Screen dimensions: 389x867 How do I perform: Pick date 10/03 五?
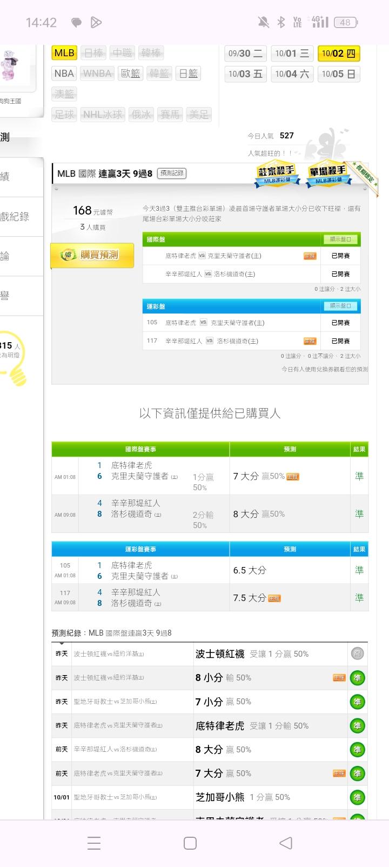tap(245, 74)
